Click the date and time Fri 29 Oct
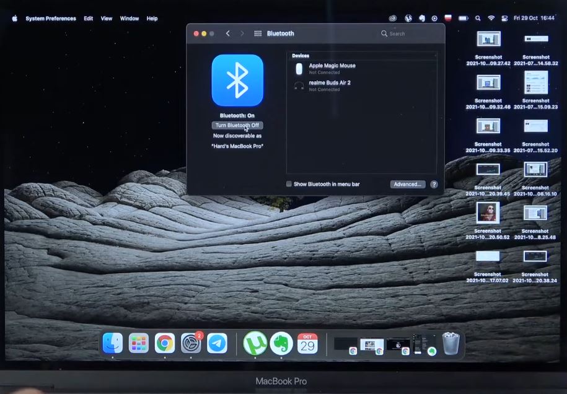567x394 pixels. pos(534,18)
